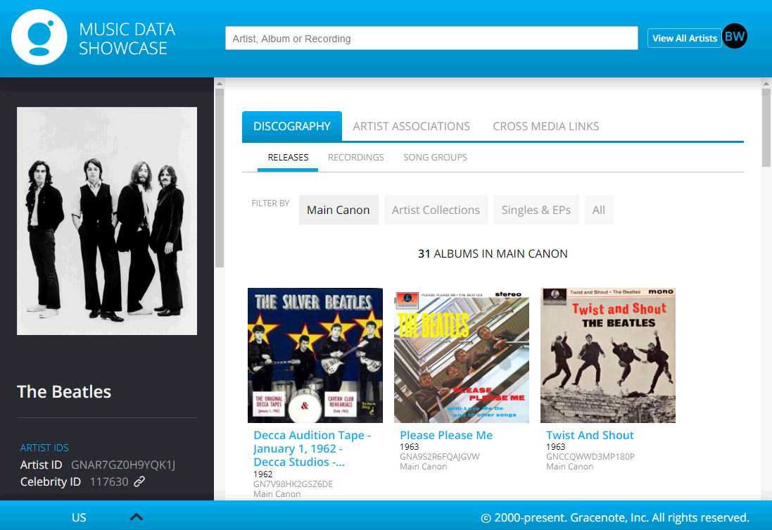Show the Song Groups sub-tab

(435, 157)
